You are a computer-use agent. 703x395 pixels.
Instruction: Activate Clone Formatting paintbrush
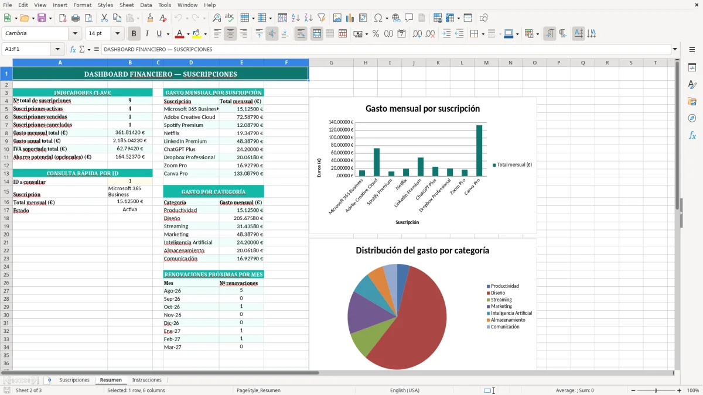coord(150,18)
